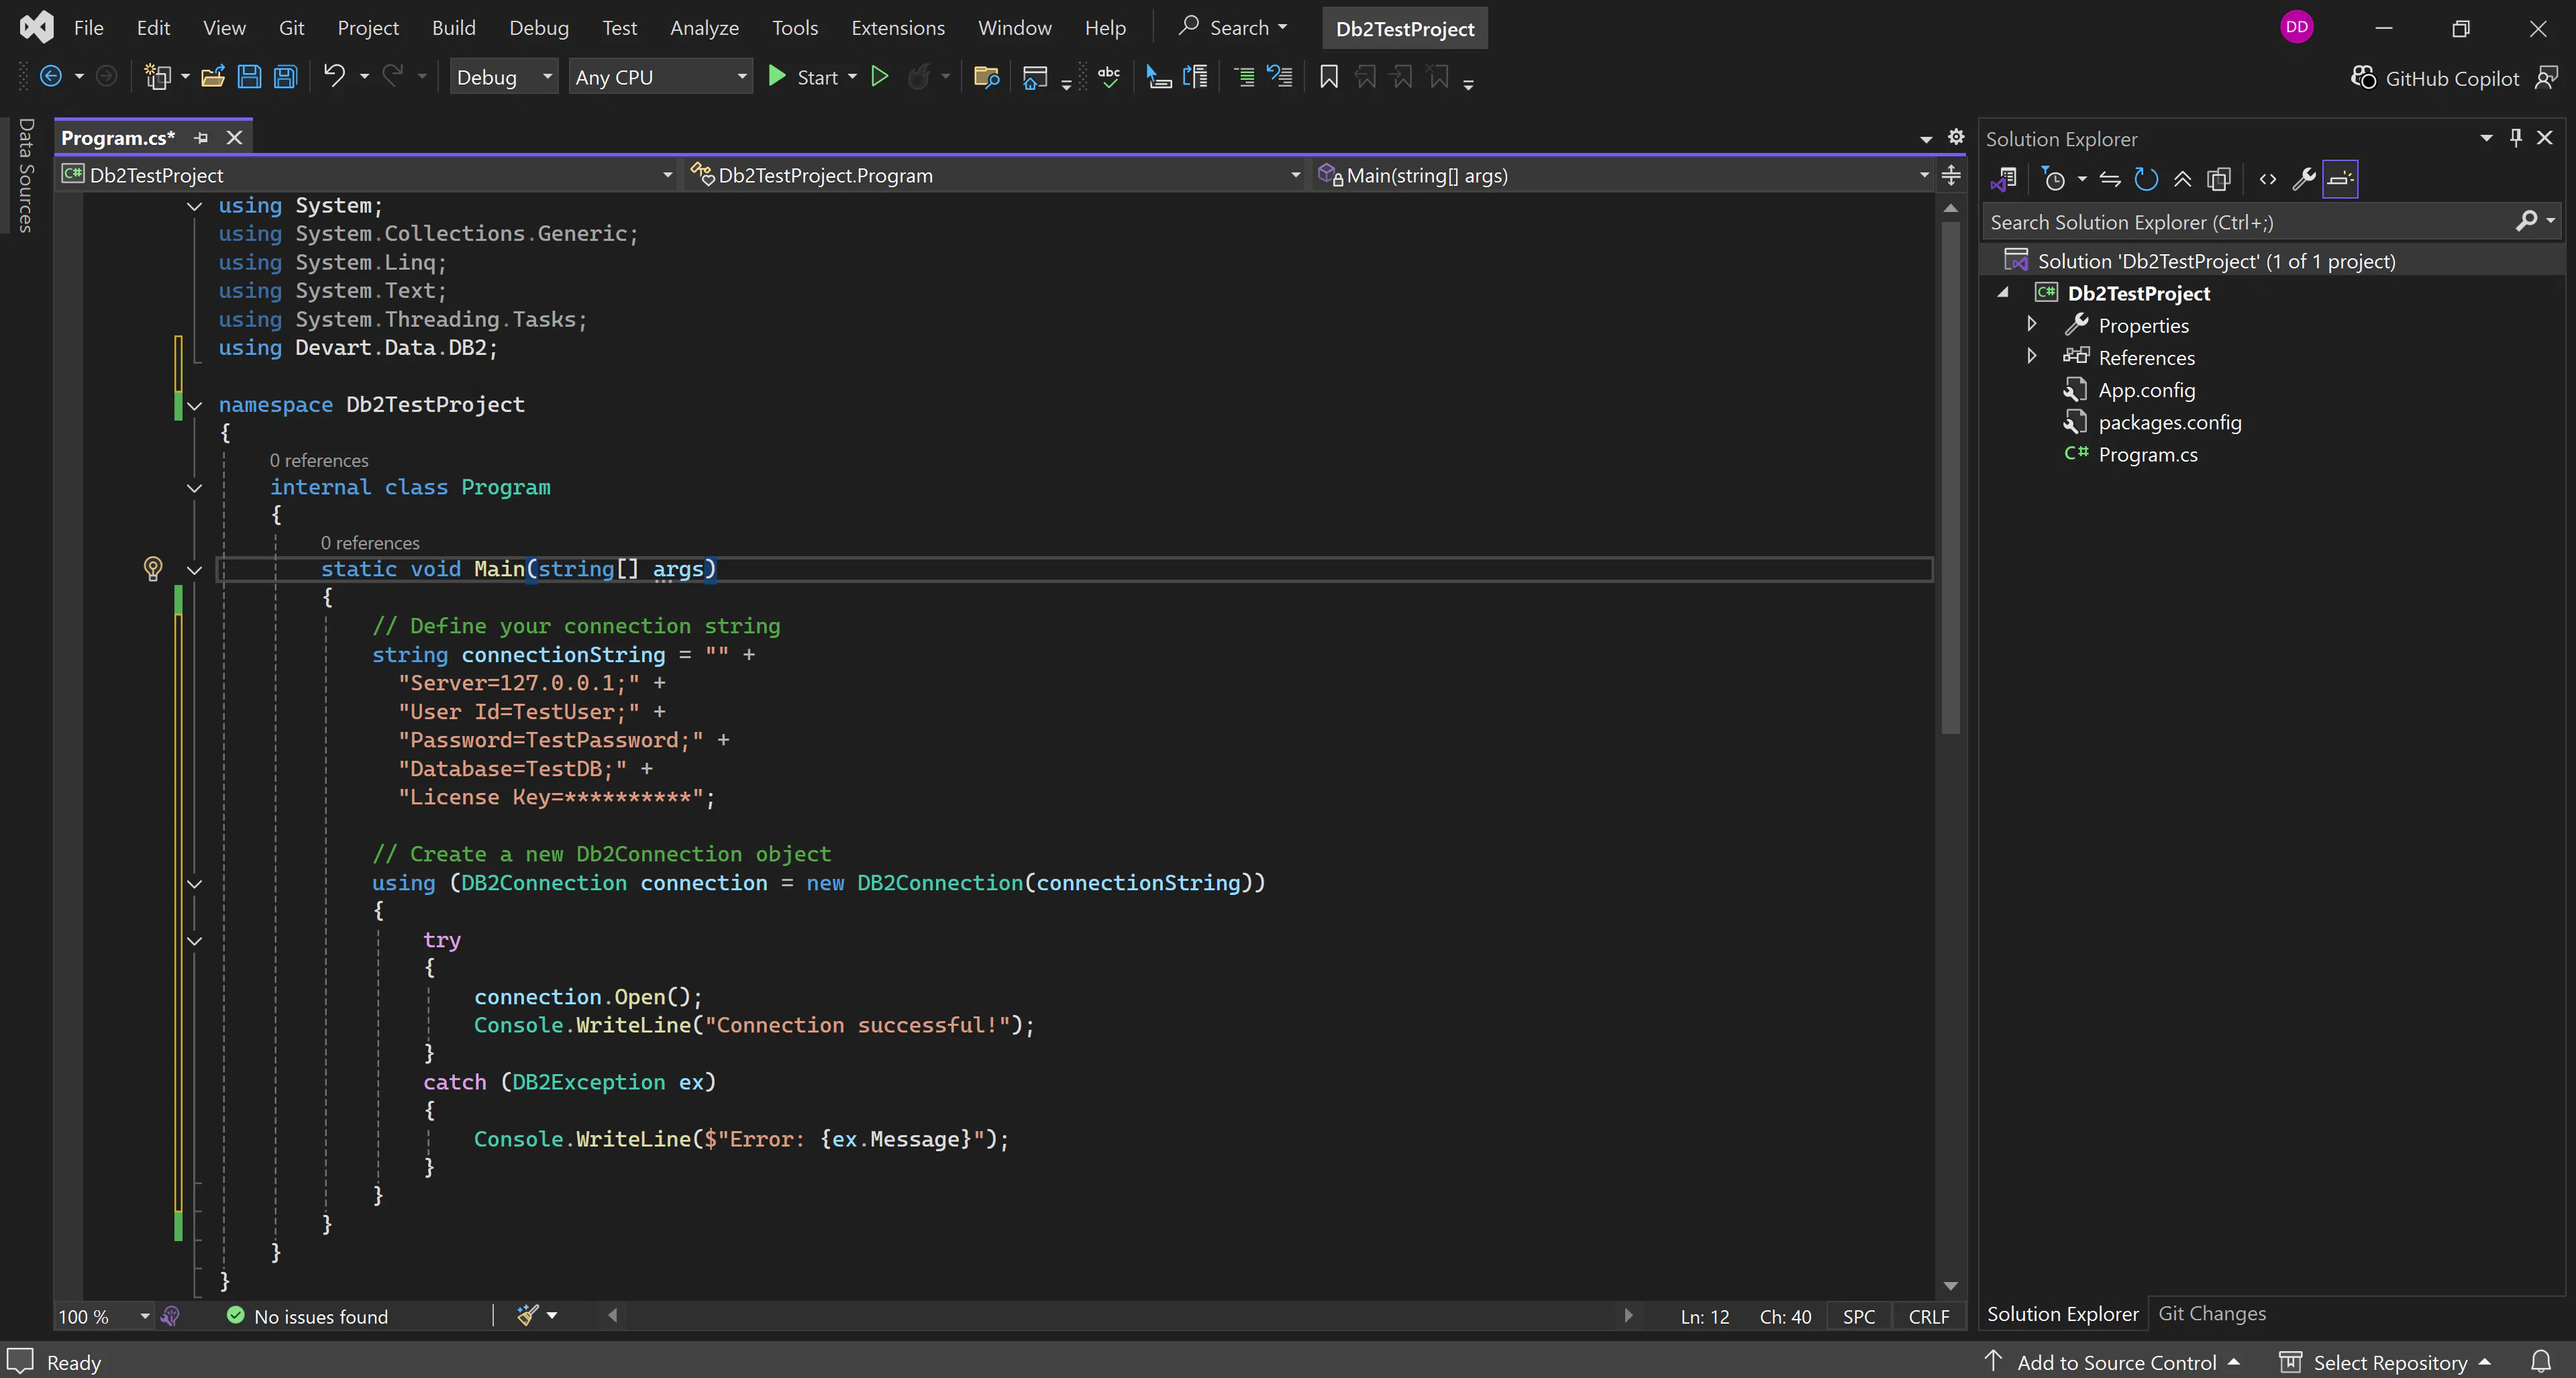This screenshot has width=2576, height=1378.
Task: Expand the References node in Solution Explorer
Action: click(2031, 356)
